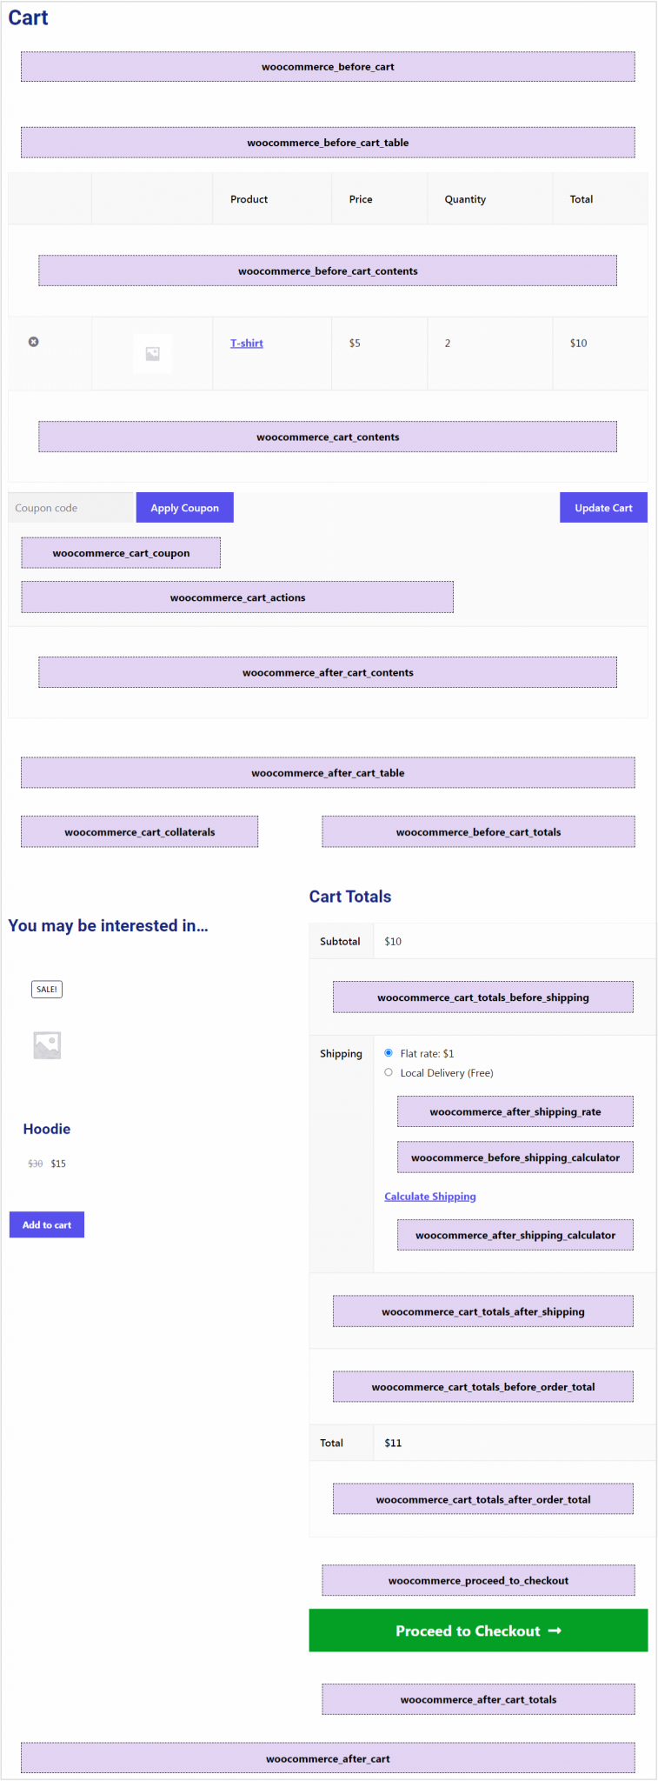This screenshot has width=658, height=1781.
Task: Click the woocommerce_cart_totals_after_order_total placeholder
Action: point(482,1498)
